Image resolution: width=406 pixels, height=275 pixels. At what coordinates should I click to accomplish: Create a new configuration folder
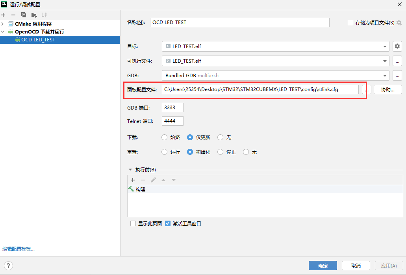click(34, 15)
